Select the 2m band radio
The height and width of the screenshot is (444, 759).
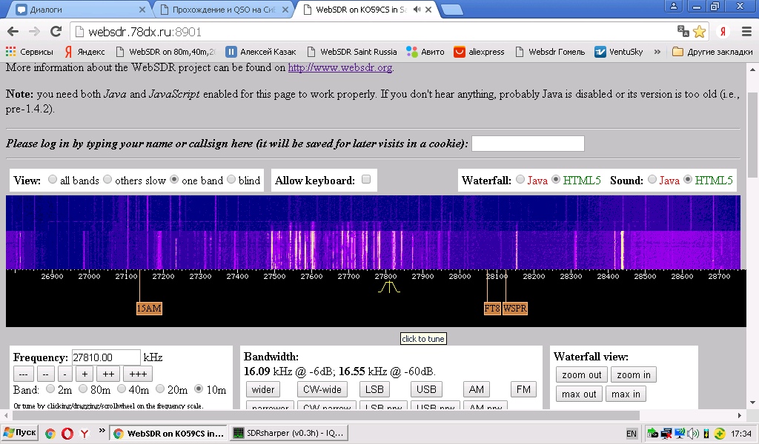point(50,388)
